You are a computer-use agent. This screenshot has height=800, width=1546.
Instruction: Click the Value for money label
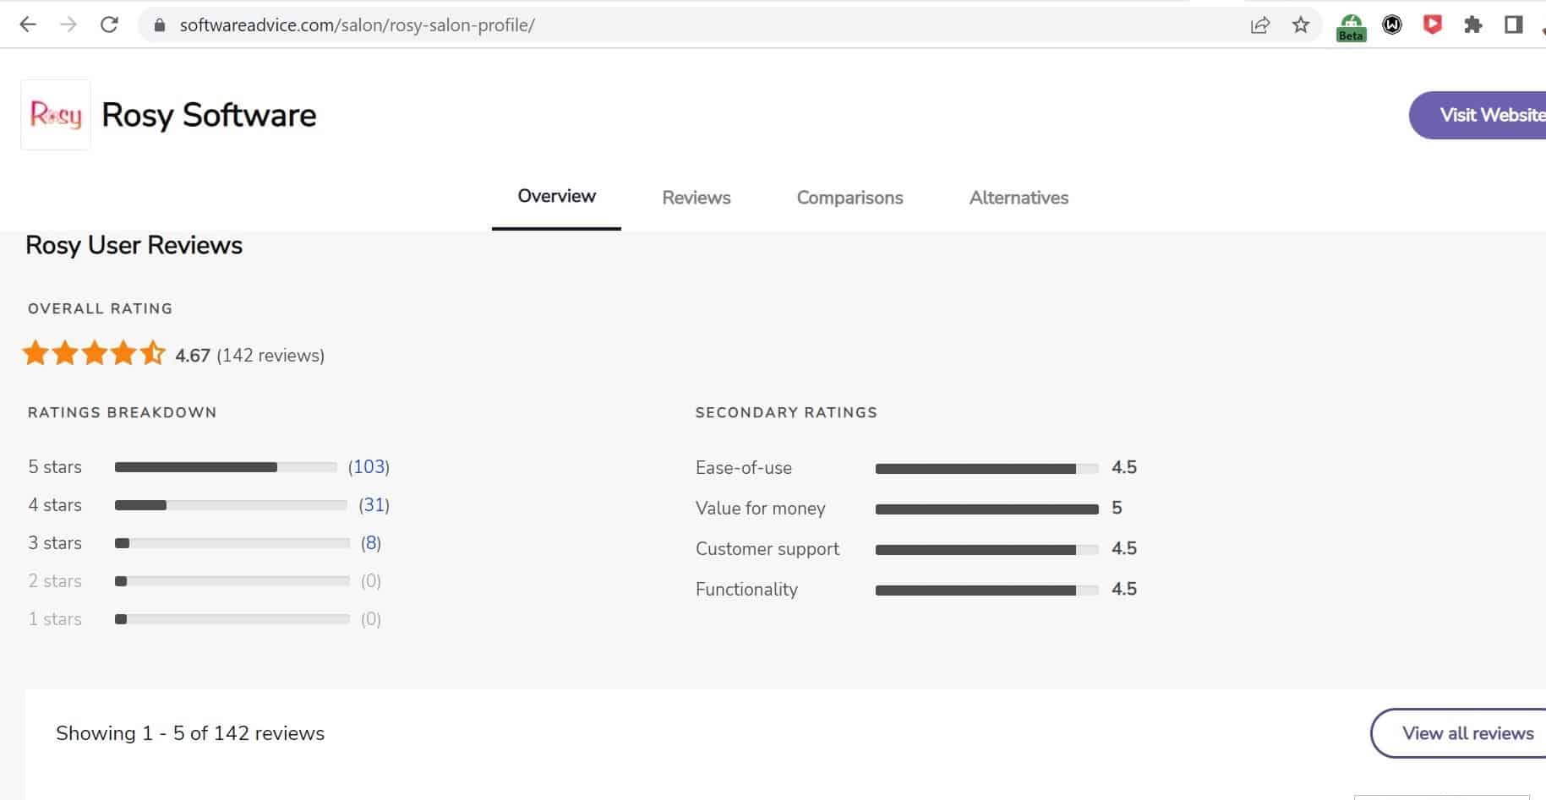tap(761, 509)
